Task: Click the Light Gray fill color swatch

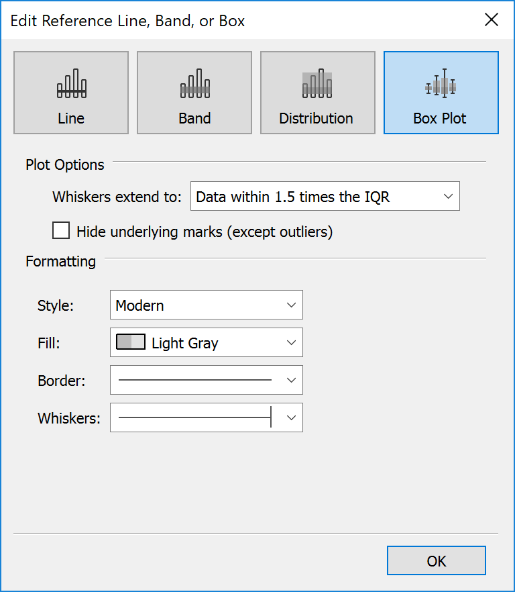Action: click(x=131, y=342)
